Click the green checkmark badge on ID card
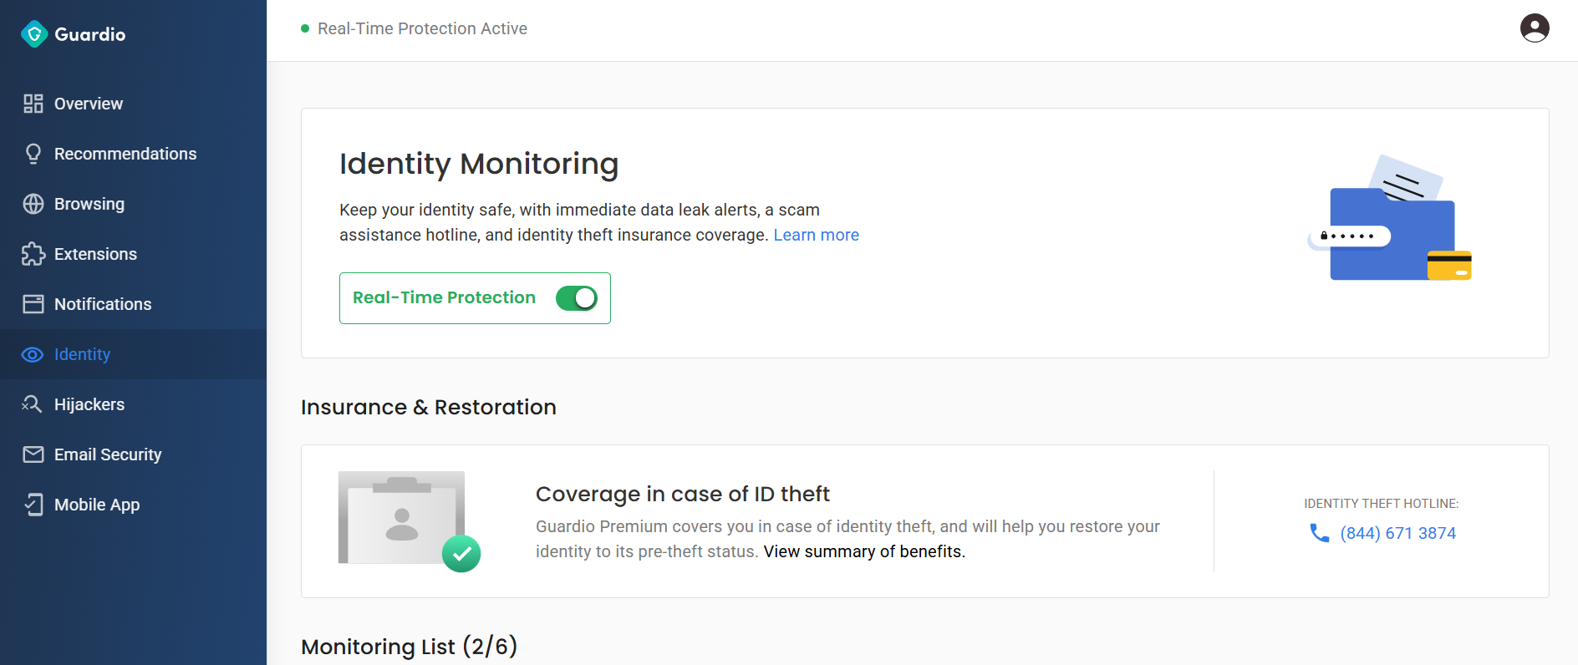Screen dimensions: 1578x665 pyautogui.click(x=461, y=553)
